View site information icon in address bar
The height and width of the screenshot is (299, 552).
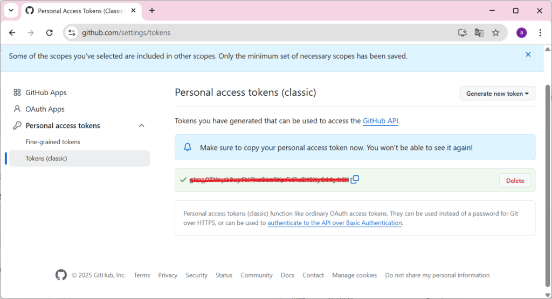point(72,33)
